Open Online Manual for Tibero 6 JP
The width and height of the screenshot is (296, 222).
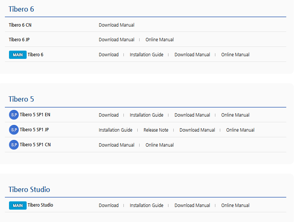click(159, 40)
